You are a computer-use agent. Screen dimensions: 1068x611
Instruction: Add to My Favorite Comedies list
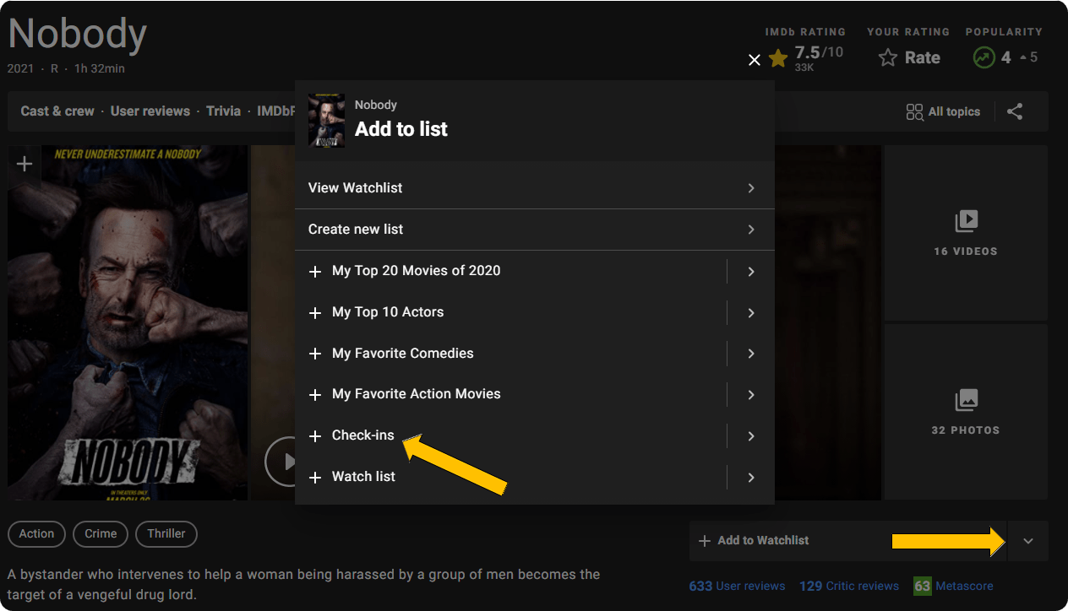(x=315, y=354)
